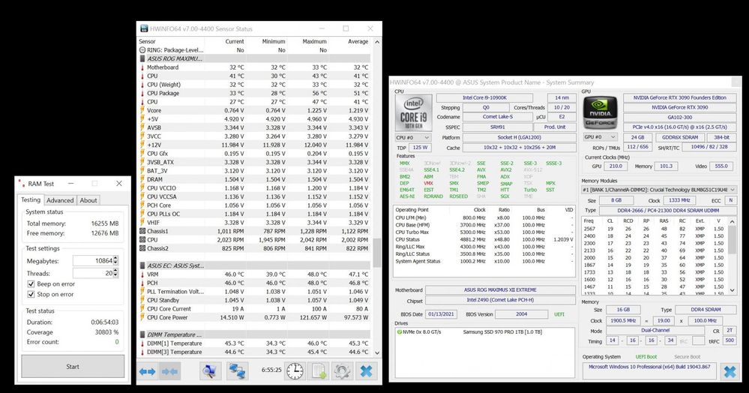Click the NVIDIA GeForce RTX 3090 Founders Edition field
The width and height of the screenshot is (749, 393).
pyautogui.click(x=679, y=98)
